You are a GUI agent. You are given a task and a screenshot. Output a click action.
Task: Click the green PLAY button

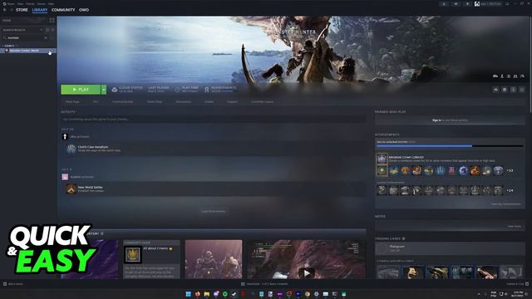pyautogui.click(x=81, y=90)
